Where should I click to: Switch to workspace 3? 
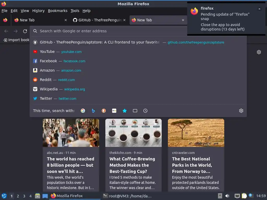click(24, 196)
